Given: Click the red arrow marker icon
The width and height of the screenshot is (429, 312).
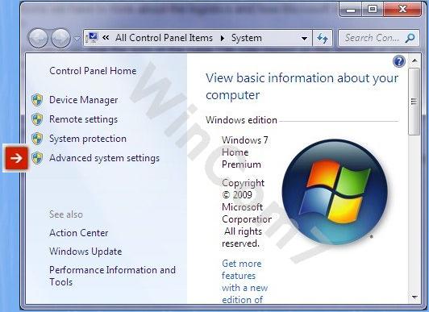Looking at the screenshot, I should click(16, 158).
